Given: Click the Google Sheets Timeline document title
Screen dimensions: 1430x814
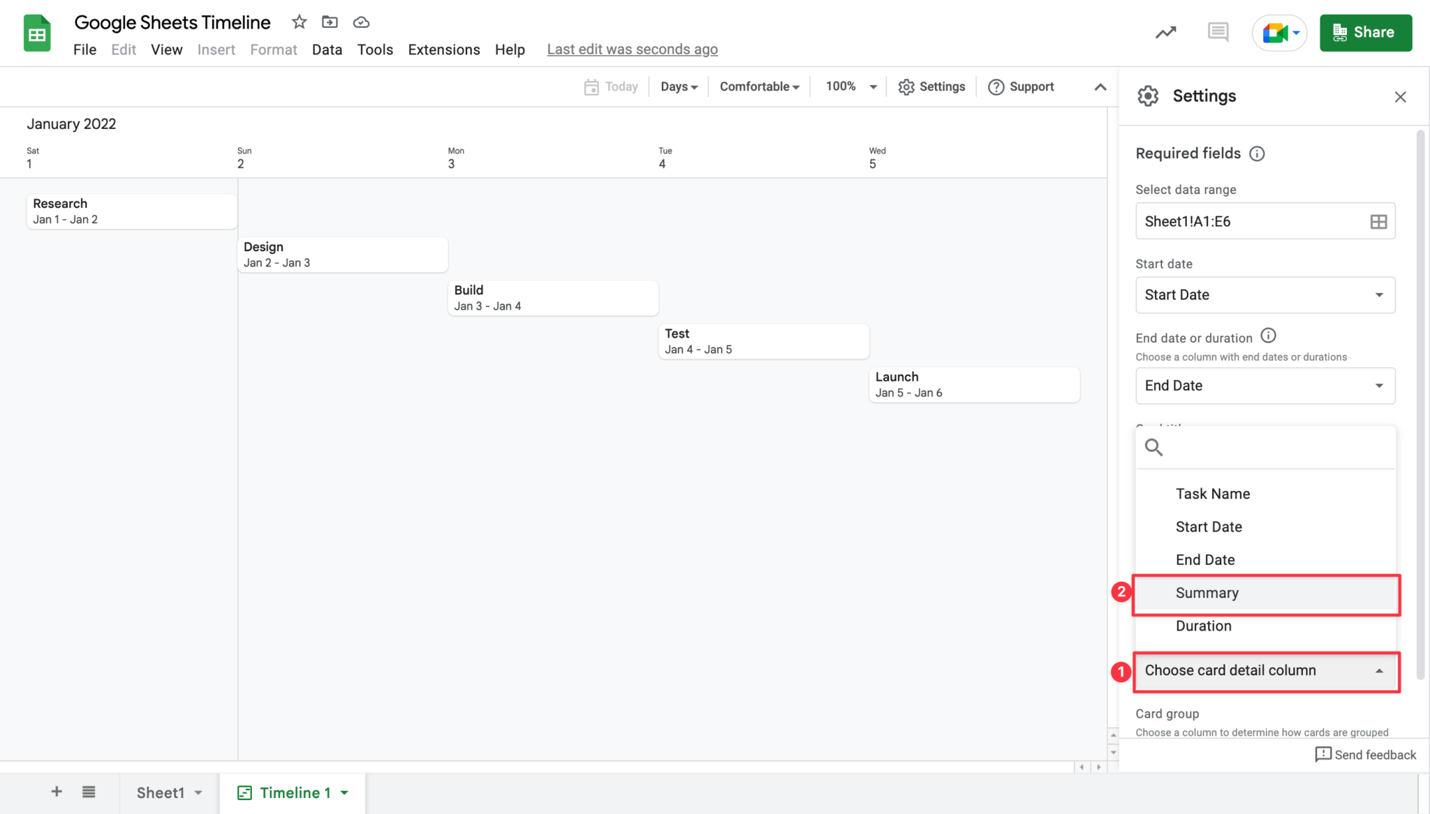Looking at the screenshot, I should [x=172, y=22].
